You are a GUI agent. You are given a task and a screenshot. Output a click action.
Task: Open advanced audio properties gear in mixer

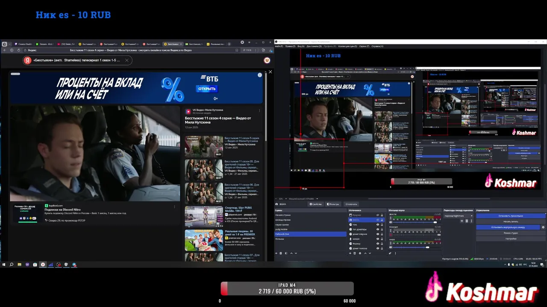(390, 253)
